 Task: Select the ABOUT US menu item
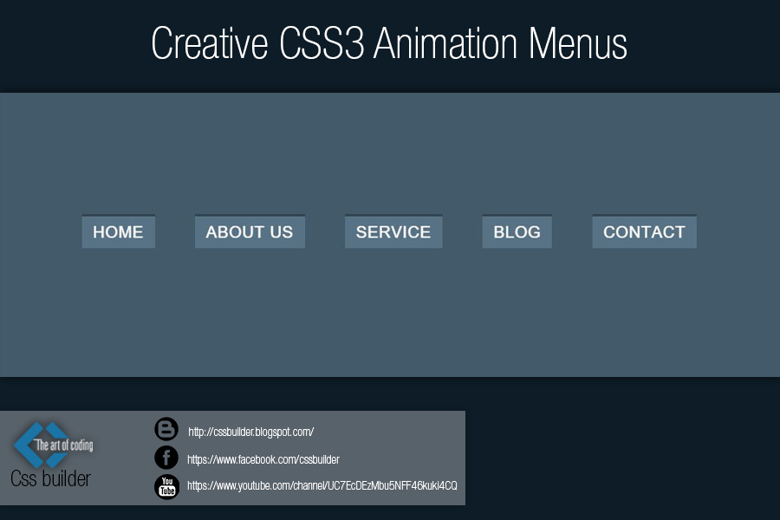point(250,231)
